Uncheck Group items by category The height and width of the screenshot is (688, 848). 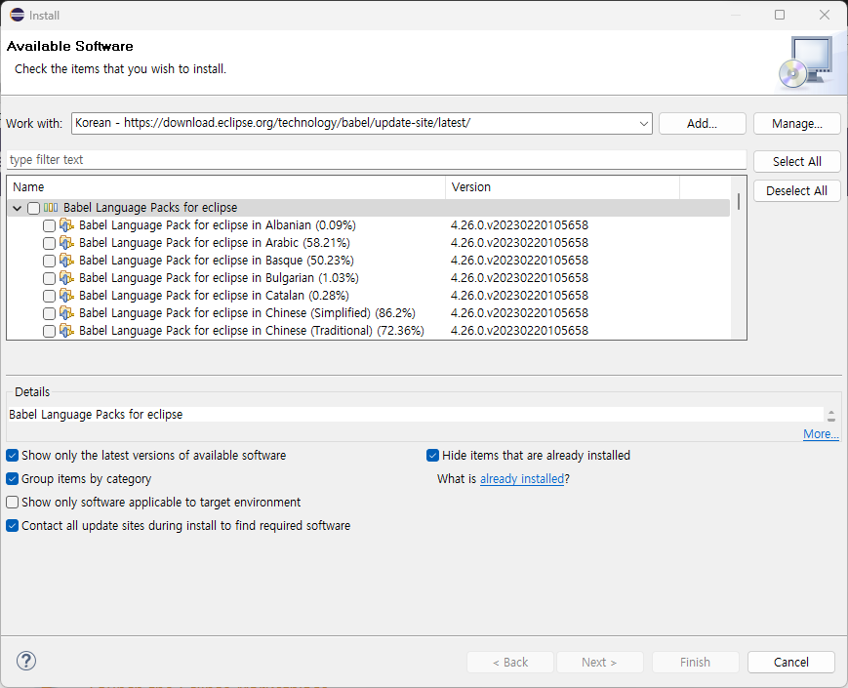point(13,479)
